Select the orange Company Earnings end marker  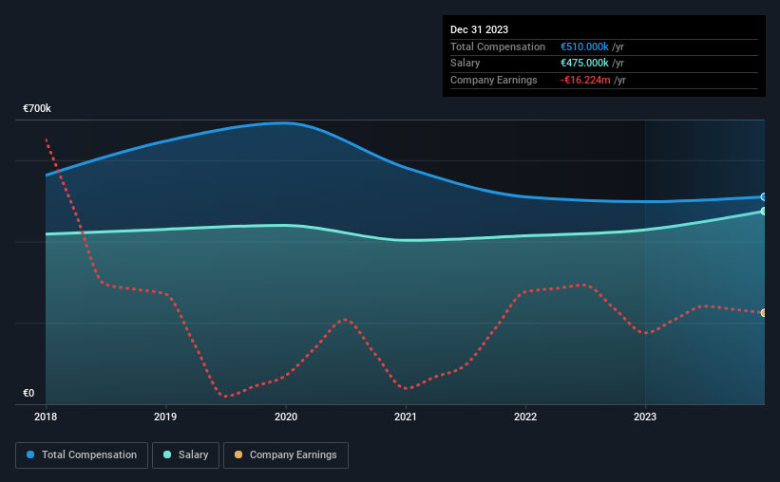[764, 313]
